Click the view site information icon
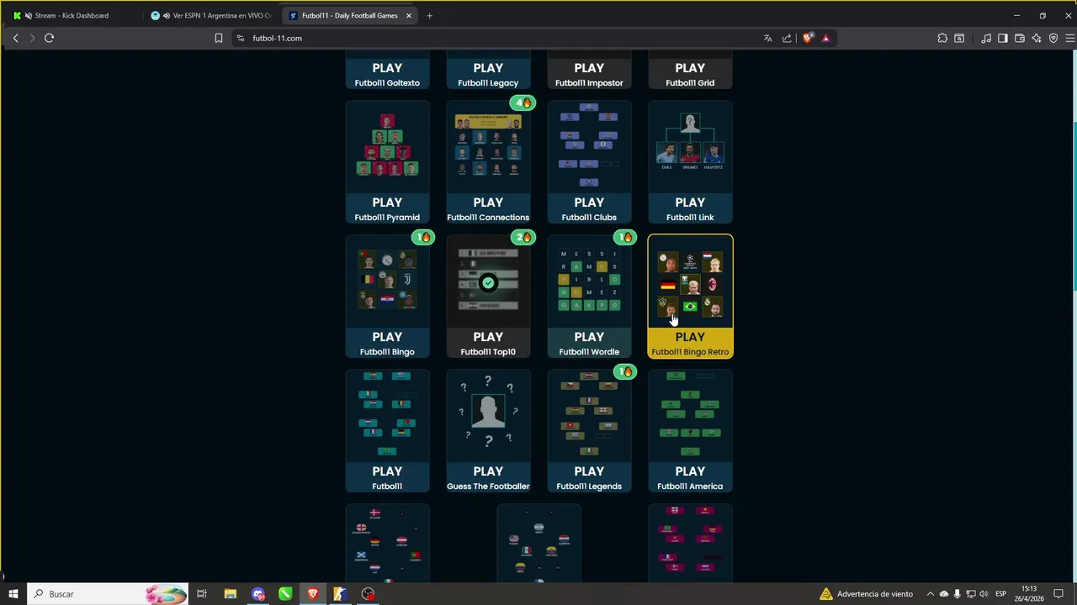The width and height of the screenshot is (1077, 605). pyautogui.click(x=241, y=38)
